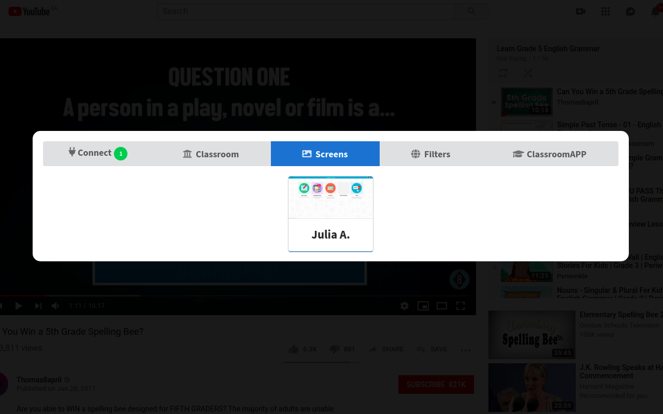Enable miniplayer mode

tap(423, 306)
